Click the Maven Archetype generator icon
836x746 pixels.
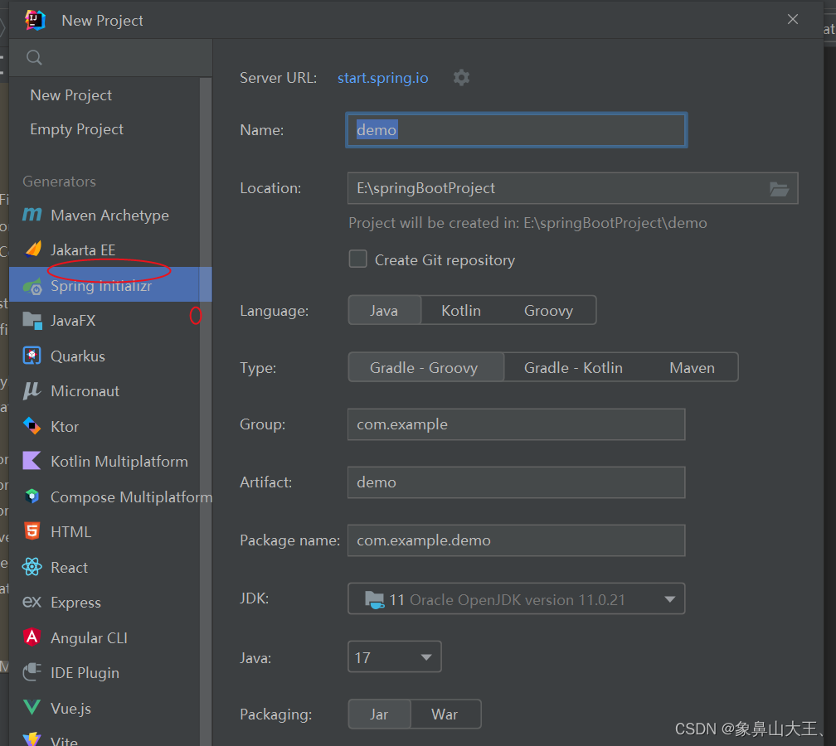32,215
